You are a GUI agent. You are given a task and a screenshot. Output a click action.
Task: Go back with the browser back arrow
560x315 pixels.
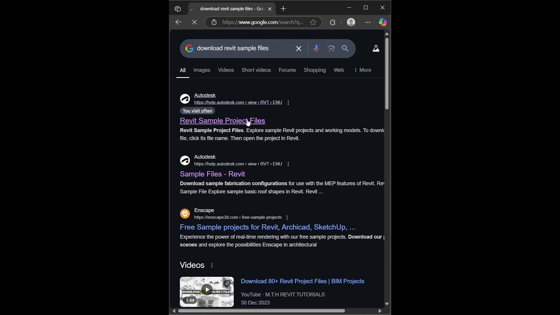pos(178,22)
